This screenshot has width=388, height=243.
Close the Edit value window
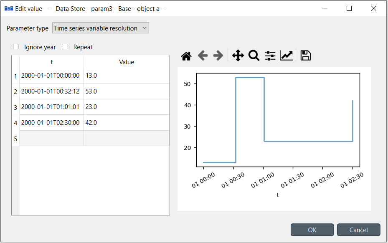click(x=374, y=8)
